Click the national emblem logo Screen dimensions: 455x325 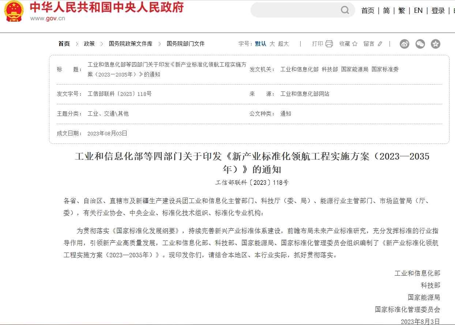[14, 11]
